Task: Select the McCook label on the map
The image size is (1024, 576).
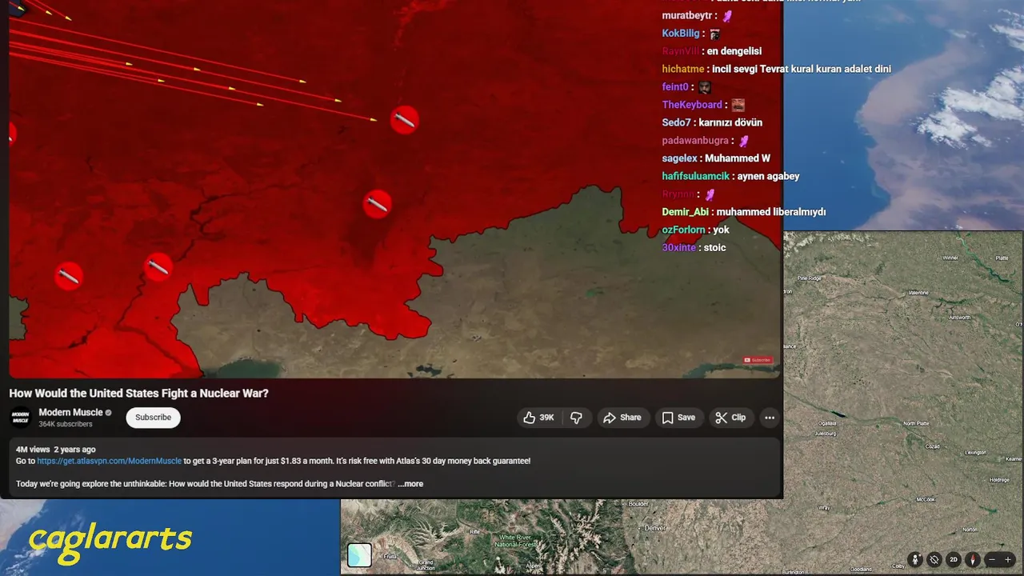Action: pyautogui.click(x=926, y=499)
